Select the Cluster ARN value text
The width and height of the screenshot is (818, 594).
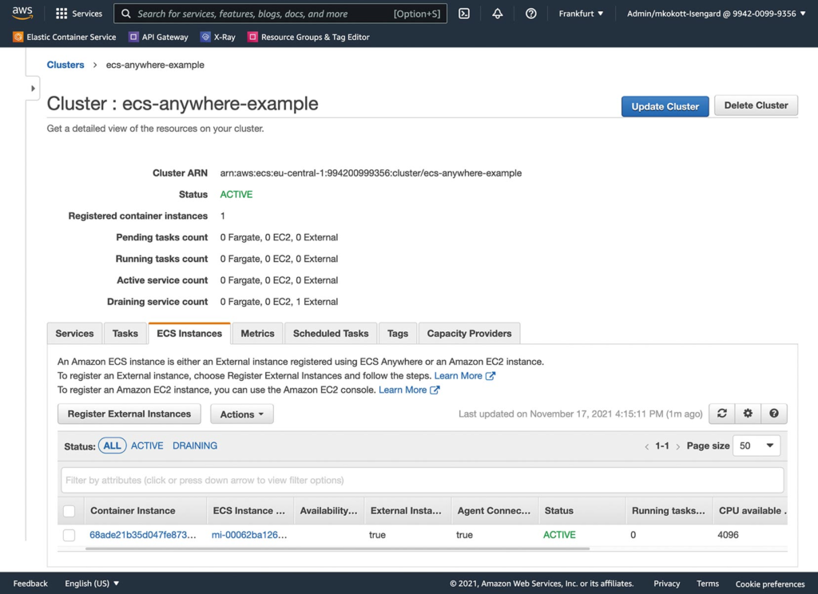pyautogui.click(x=371, y=172)
